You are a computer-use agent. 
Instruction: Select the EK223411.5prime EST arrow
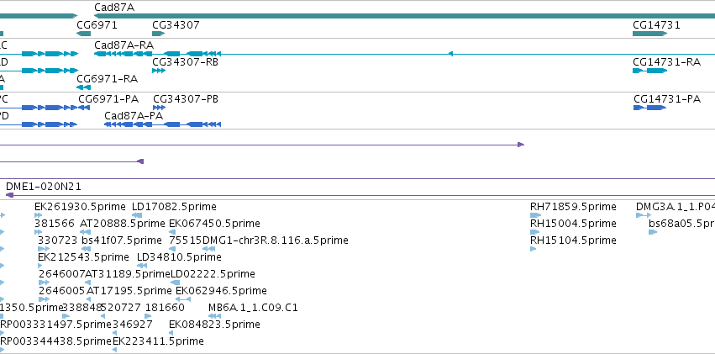[x=114, y=350]
